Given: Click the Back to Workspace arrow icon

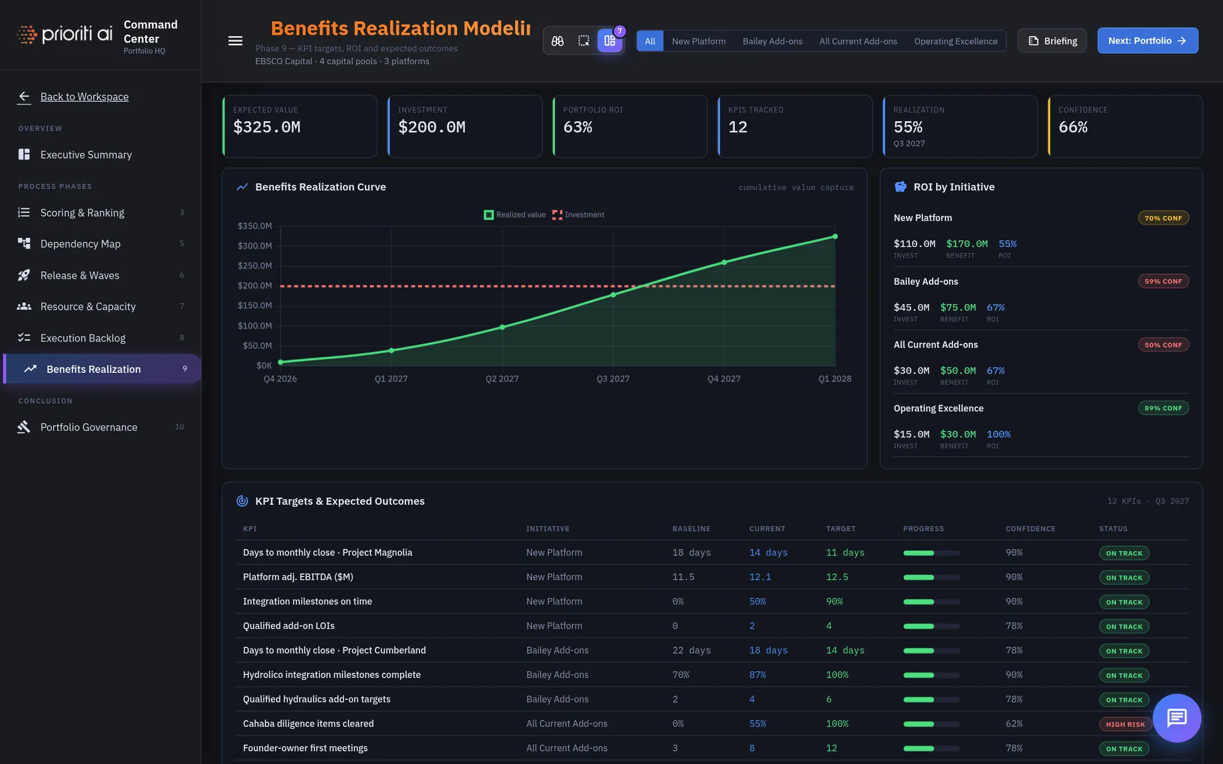Looking at the screenshot, I should tap(24, 97).
